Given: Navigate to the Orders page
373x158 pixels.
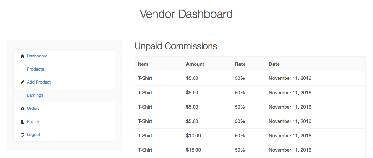Looking at the screenshot, I should tap(33, 109).
